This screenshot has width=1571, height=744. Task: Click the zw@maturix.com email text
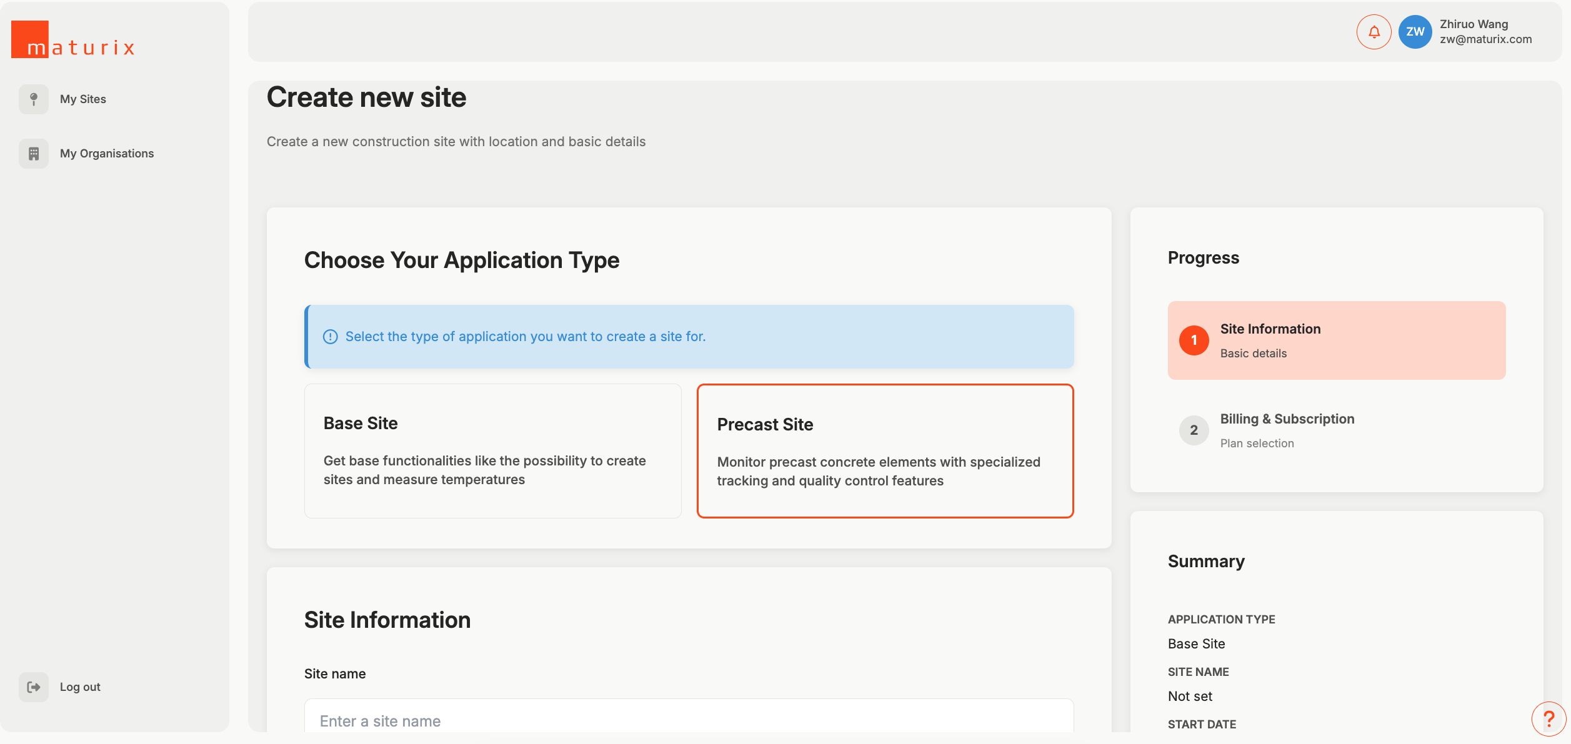coord(1485,39)
